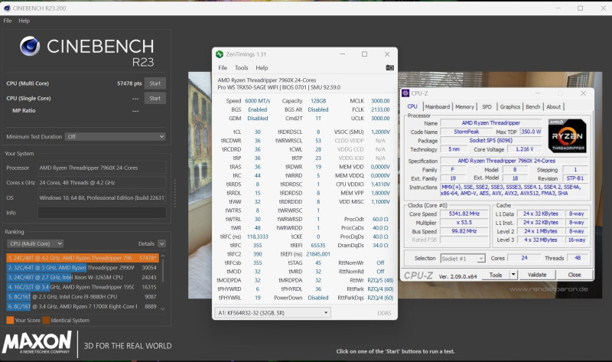Image resolution: width=612 pixels, height=362 pixels.
Task: Select ranking row 5 Core i9-9880H
Action: point(83,297)
